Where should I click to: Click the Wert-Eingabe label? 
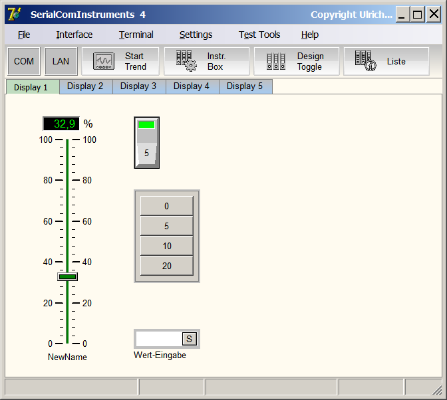coord(160,355)
